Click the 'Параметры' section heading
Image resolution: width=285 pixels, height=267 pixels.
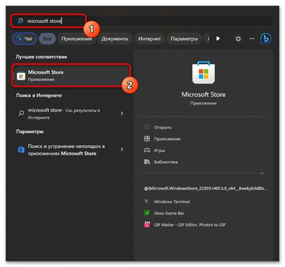(30, 131)
